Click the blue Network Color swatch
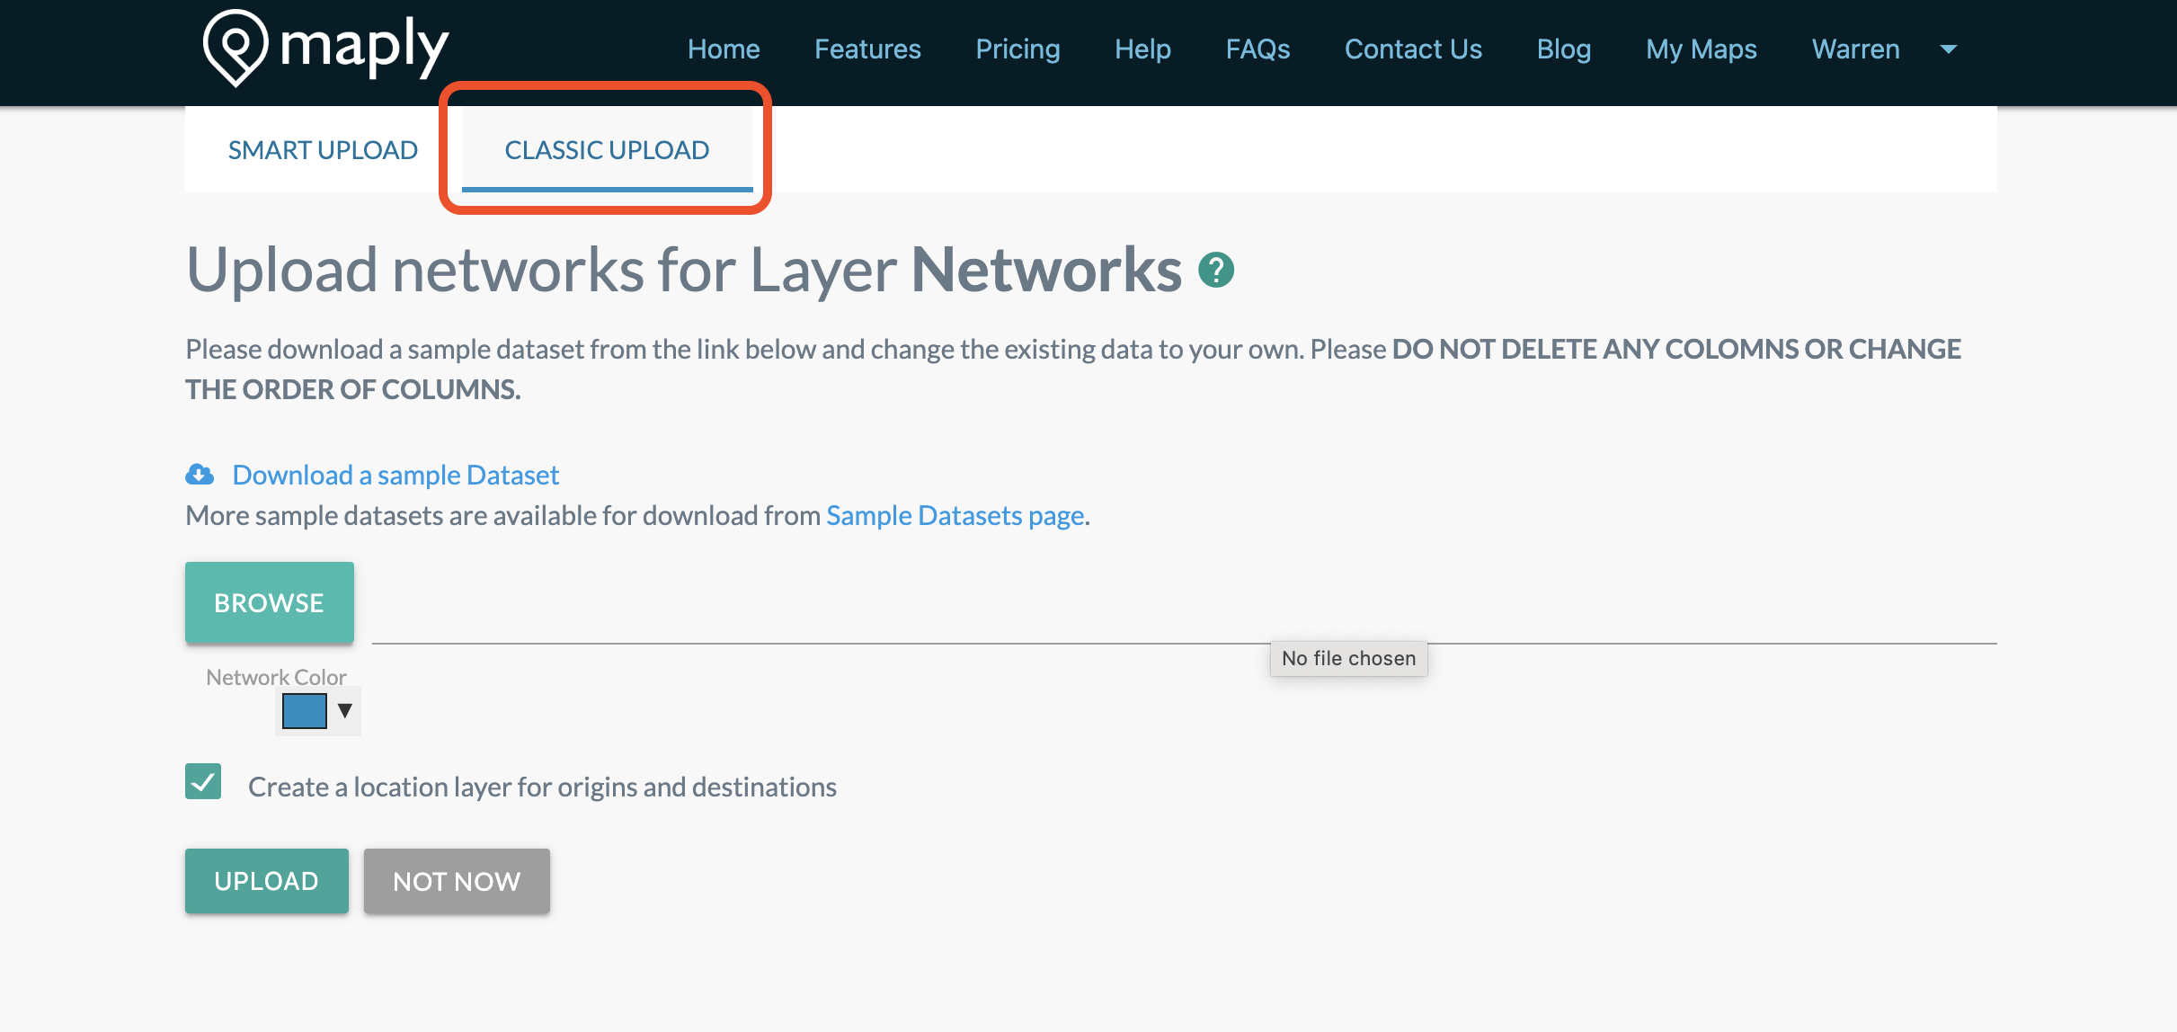 (305, 711)
